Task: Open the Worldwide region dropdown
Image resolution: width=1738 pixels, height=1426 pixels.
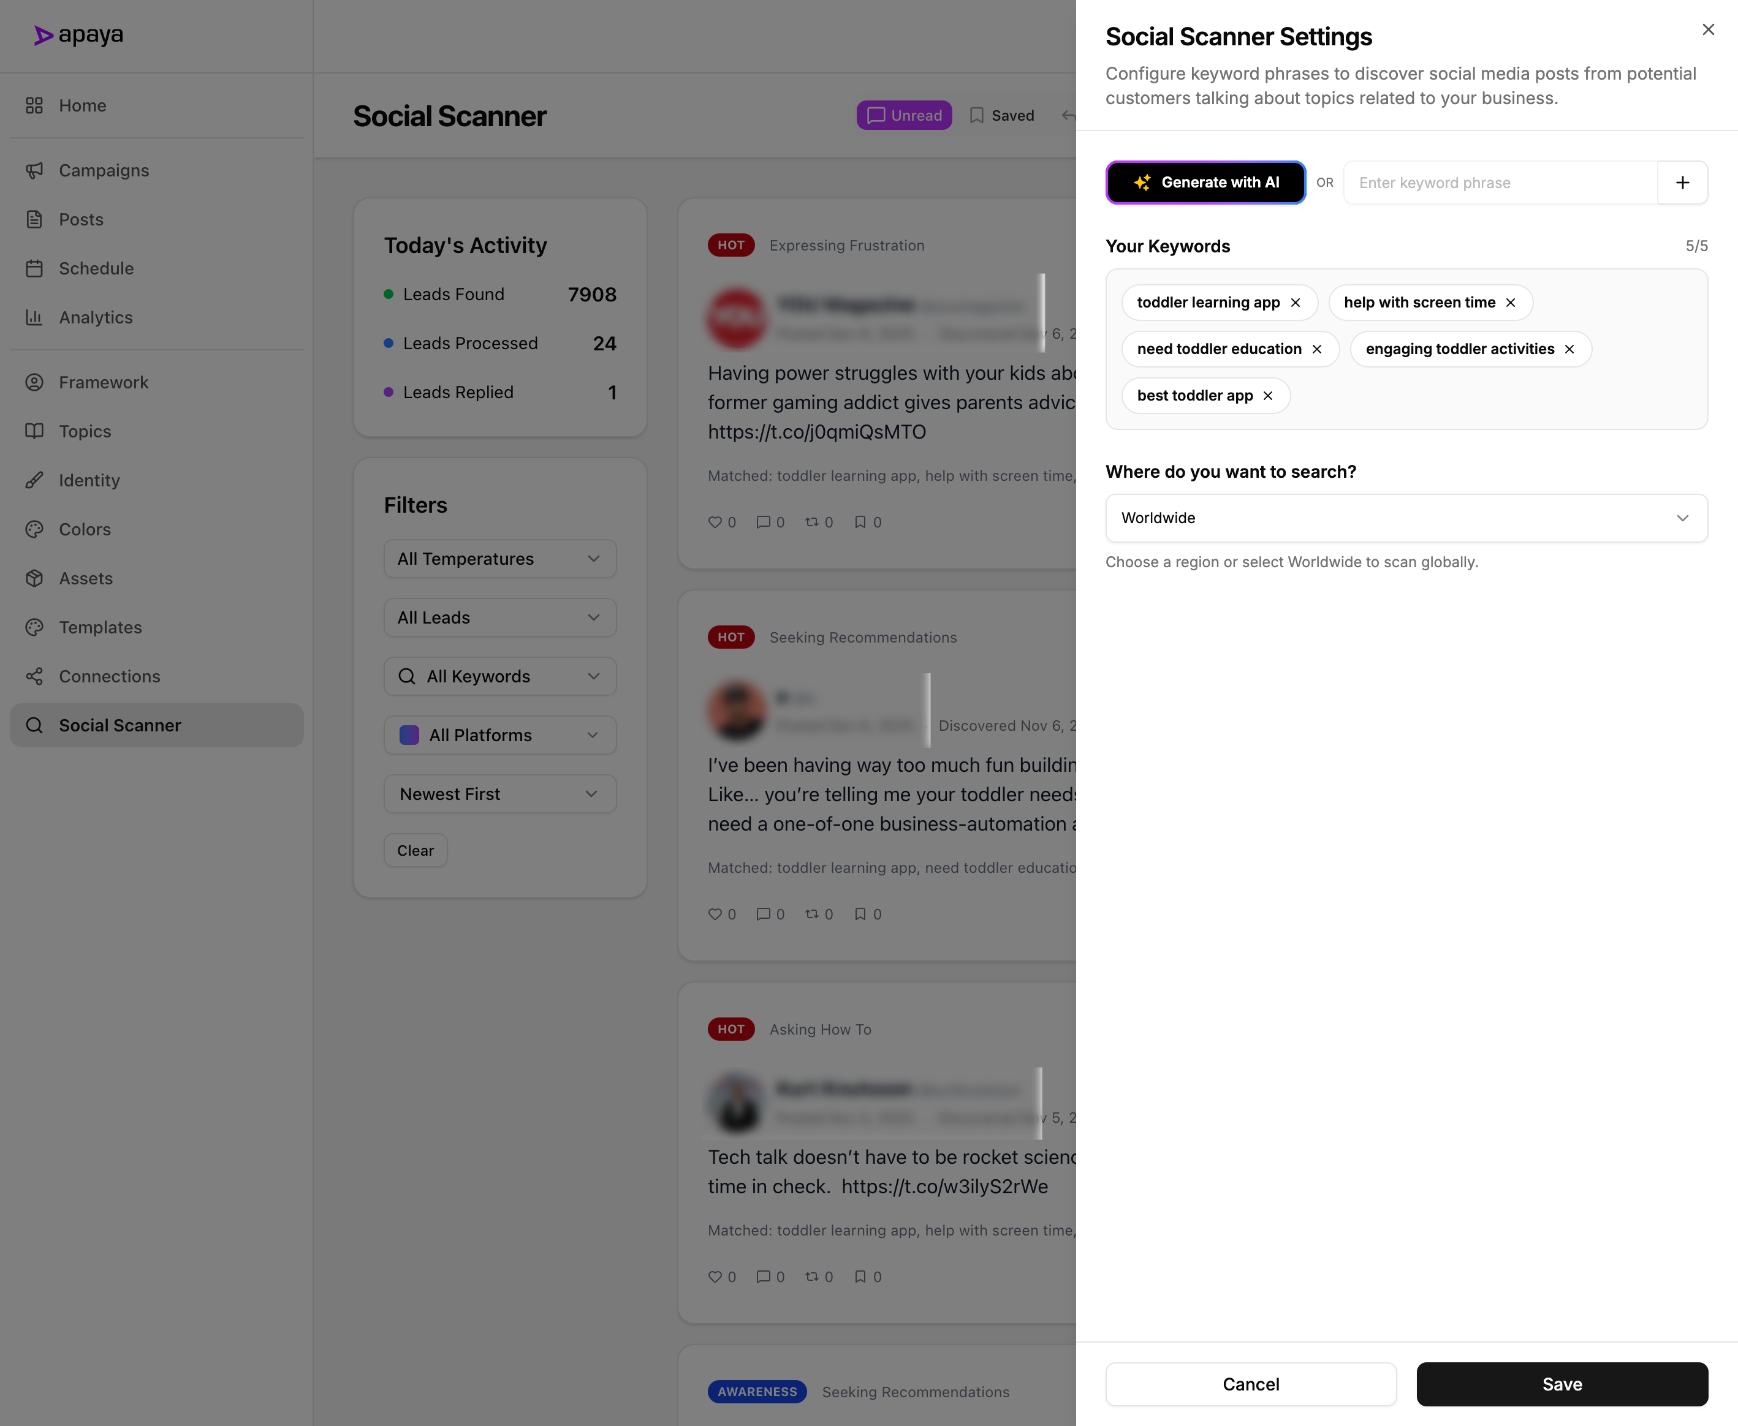Action: (1406, 518)
